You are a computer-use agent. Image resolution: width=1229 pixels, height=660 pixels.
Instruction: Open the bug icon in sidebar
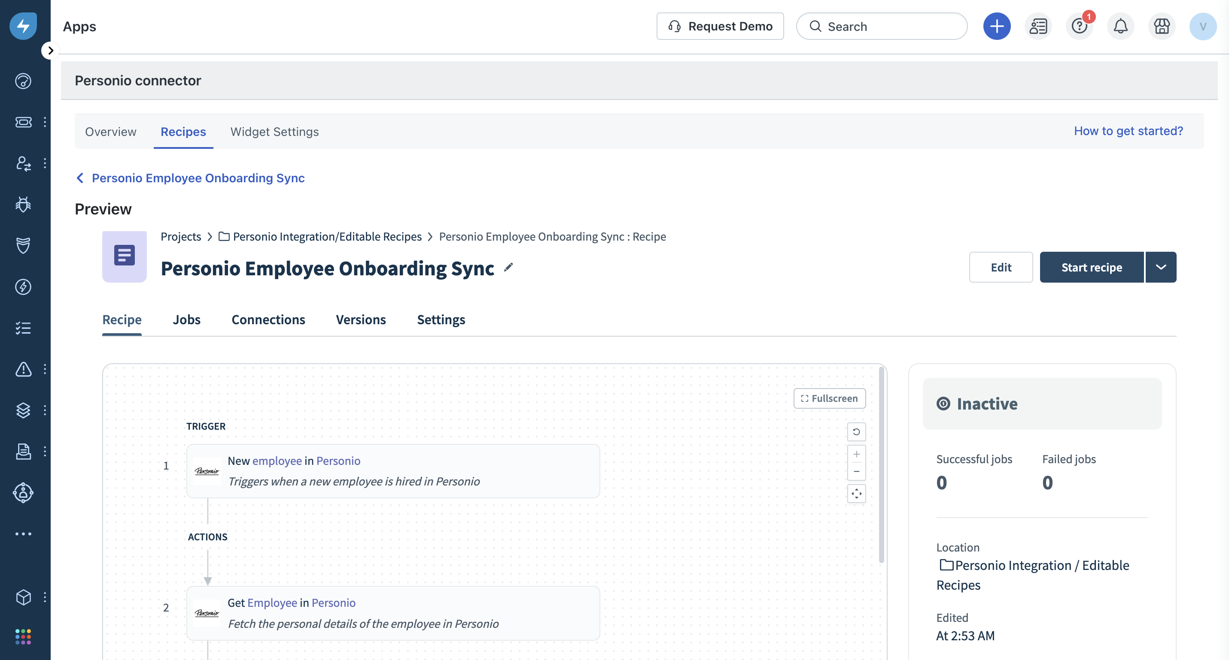tap(23, 205)
